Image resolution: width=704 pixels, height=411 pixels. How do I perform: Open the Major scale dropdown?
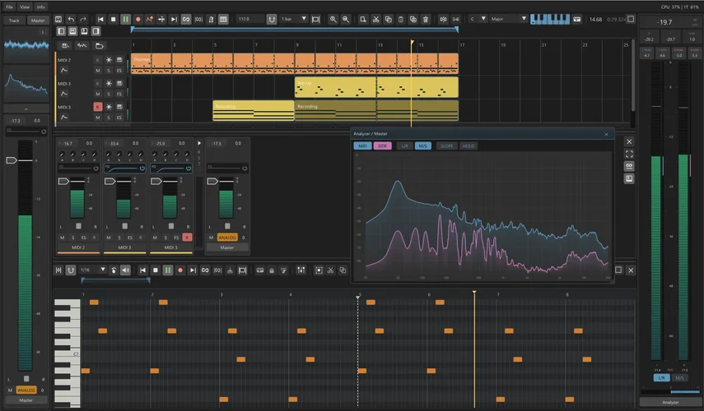[508, 19]
